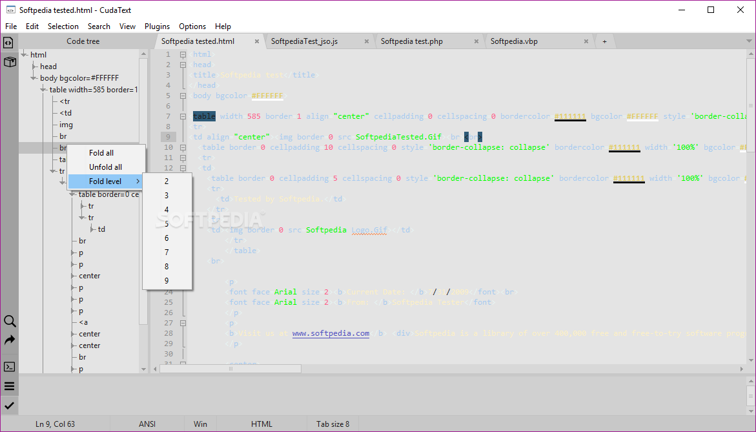Choose Fold all from context menu
This screenshot has width=756, height=432.
(x=106, y=153)
